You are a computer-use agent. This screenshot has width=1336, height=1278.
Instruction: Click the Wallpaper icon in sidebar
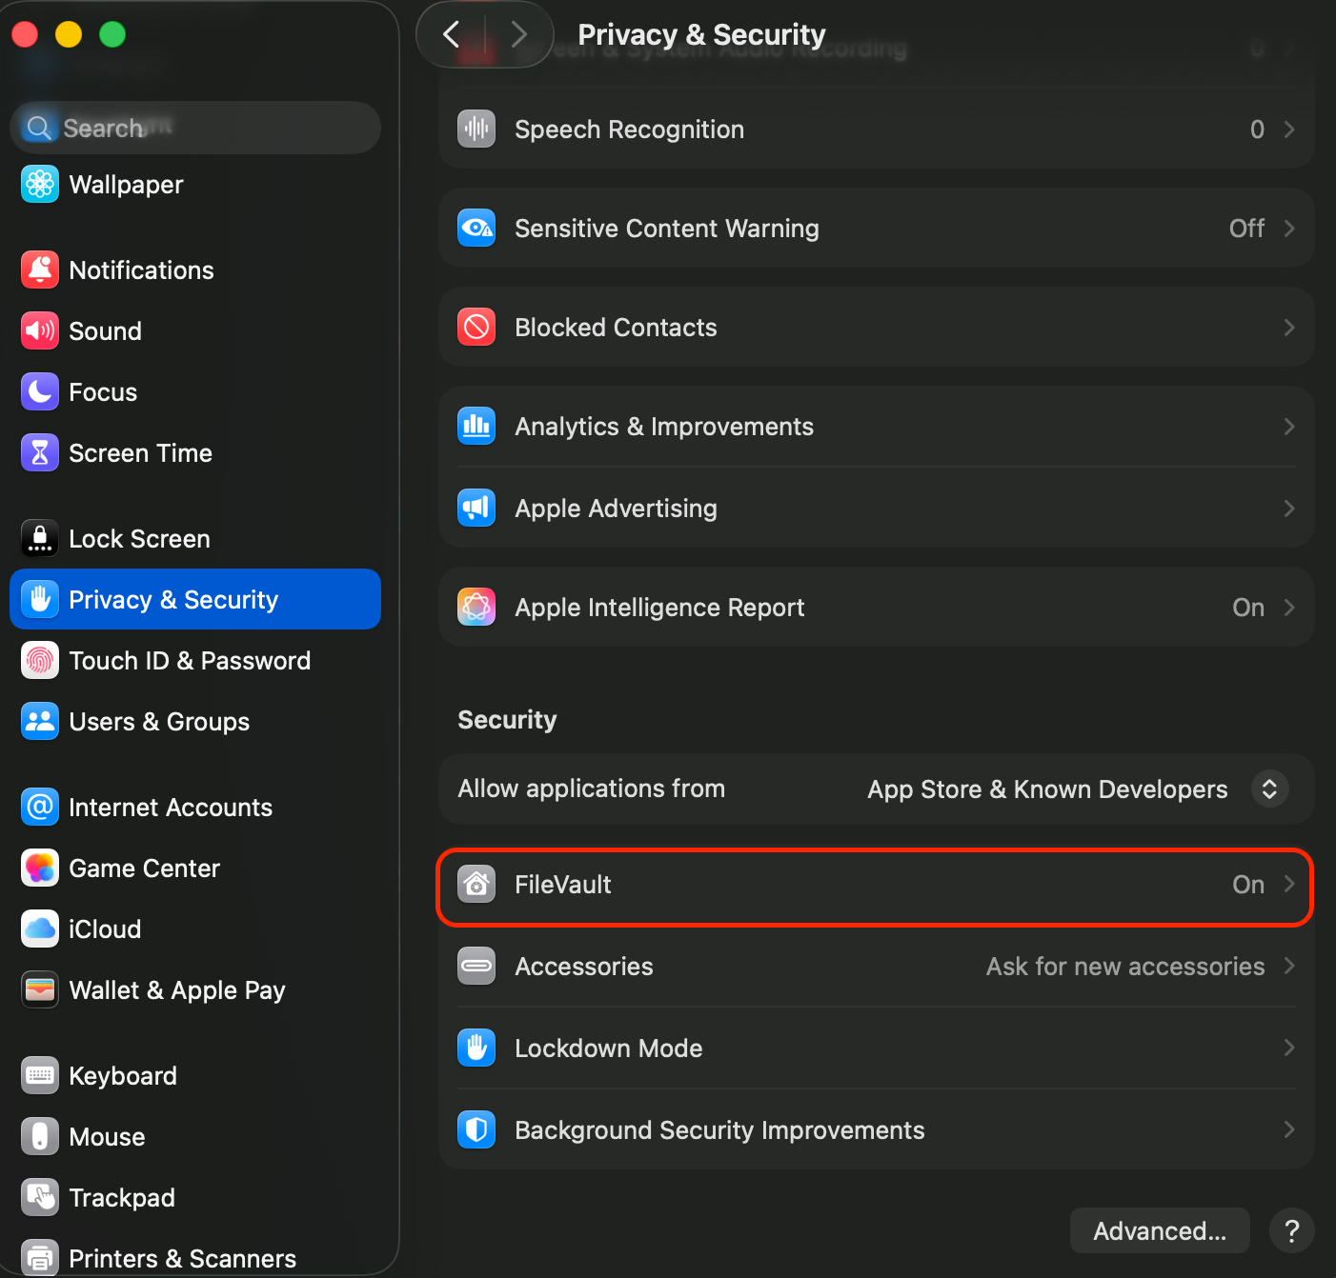(x=40, y=185)
